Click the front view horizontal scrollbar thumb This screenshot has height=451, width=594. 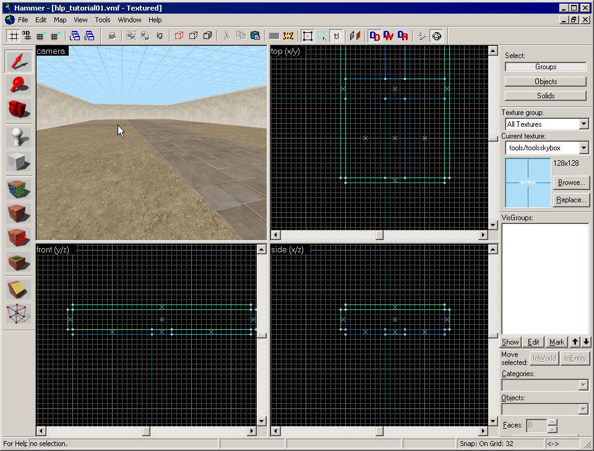click(146, 431)
